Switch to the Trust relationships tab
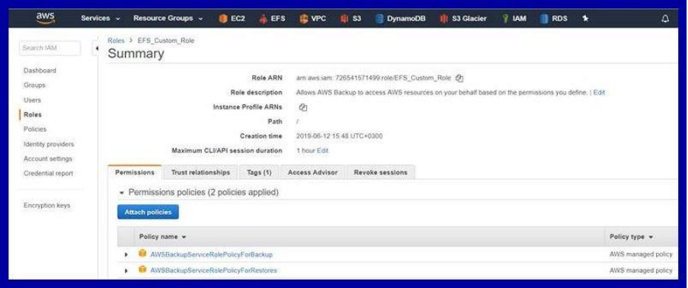 point(200,172)
